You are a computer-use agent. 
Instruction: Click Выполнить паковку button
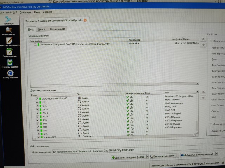pos(163,156)
